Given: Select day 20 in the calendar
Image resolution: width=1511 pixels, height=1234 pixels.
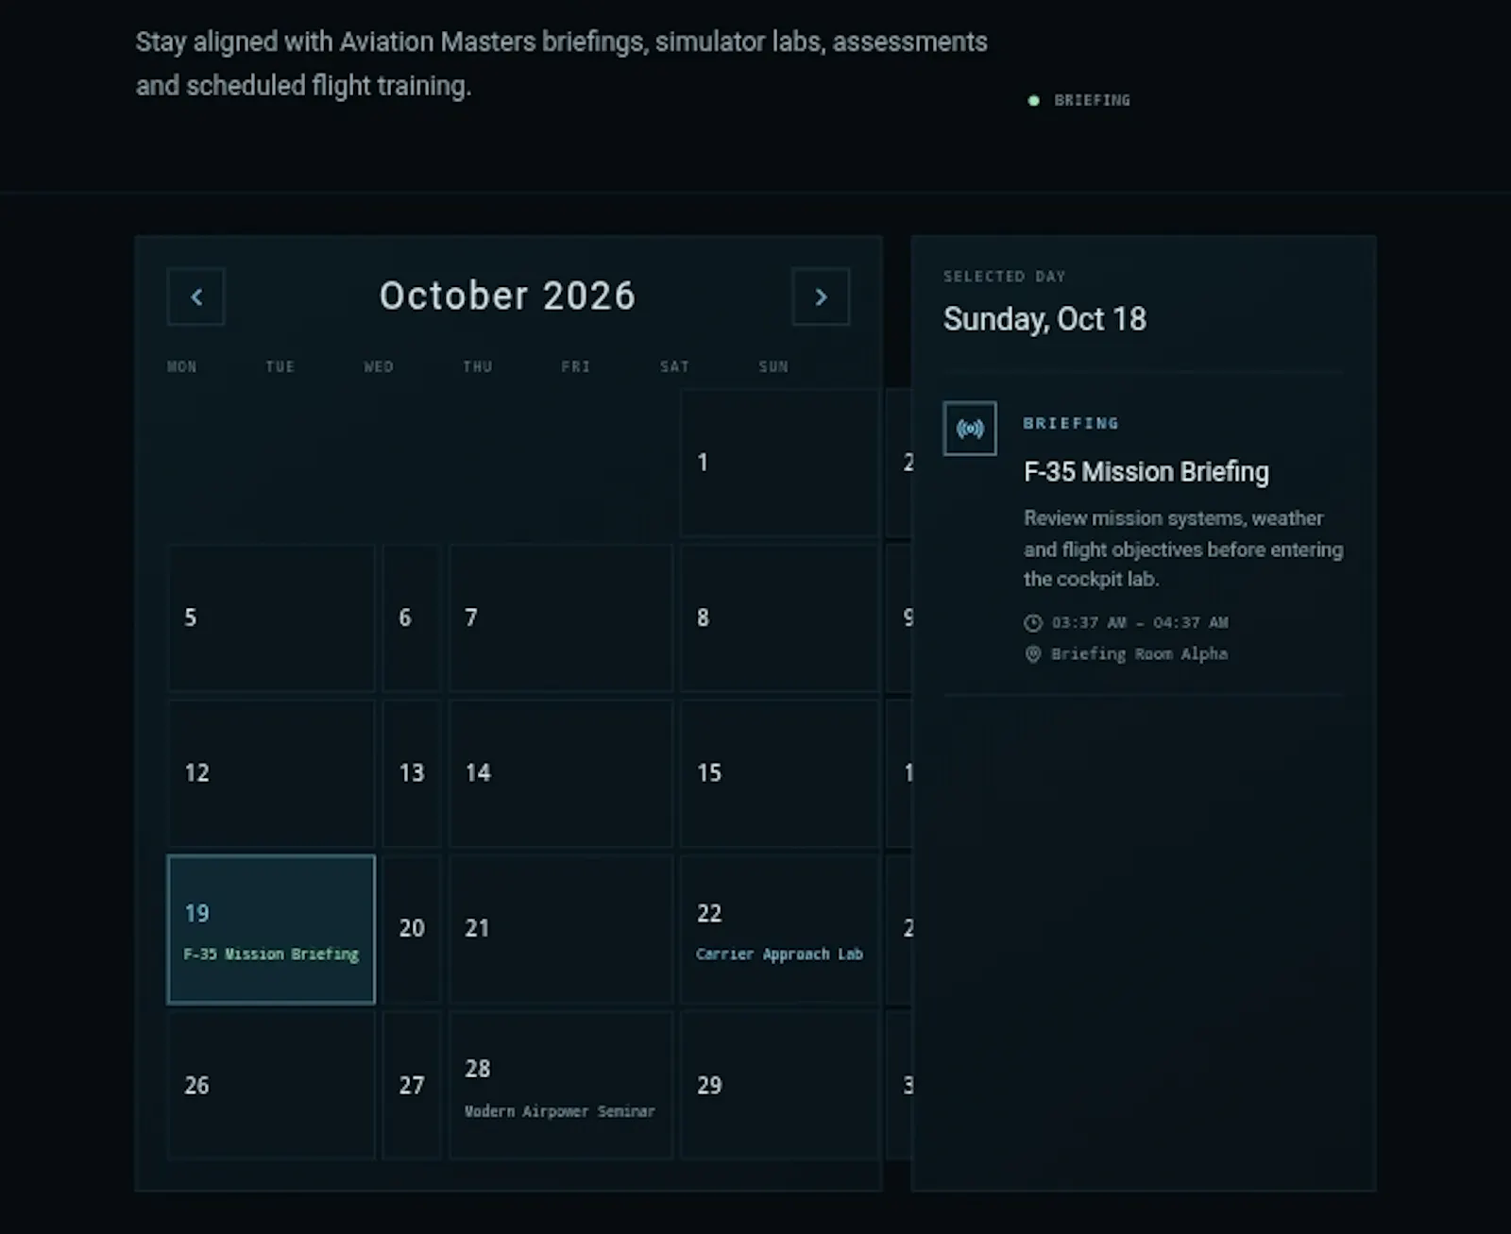Looking at the screenshot, I should click(x=412, y=929).
